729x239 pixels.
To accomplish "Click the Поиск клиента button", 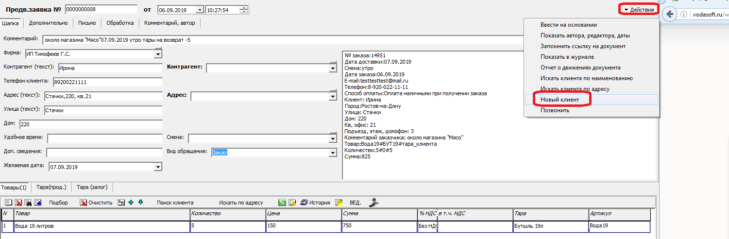I will [175, 203].
